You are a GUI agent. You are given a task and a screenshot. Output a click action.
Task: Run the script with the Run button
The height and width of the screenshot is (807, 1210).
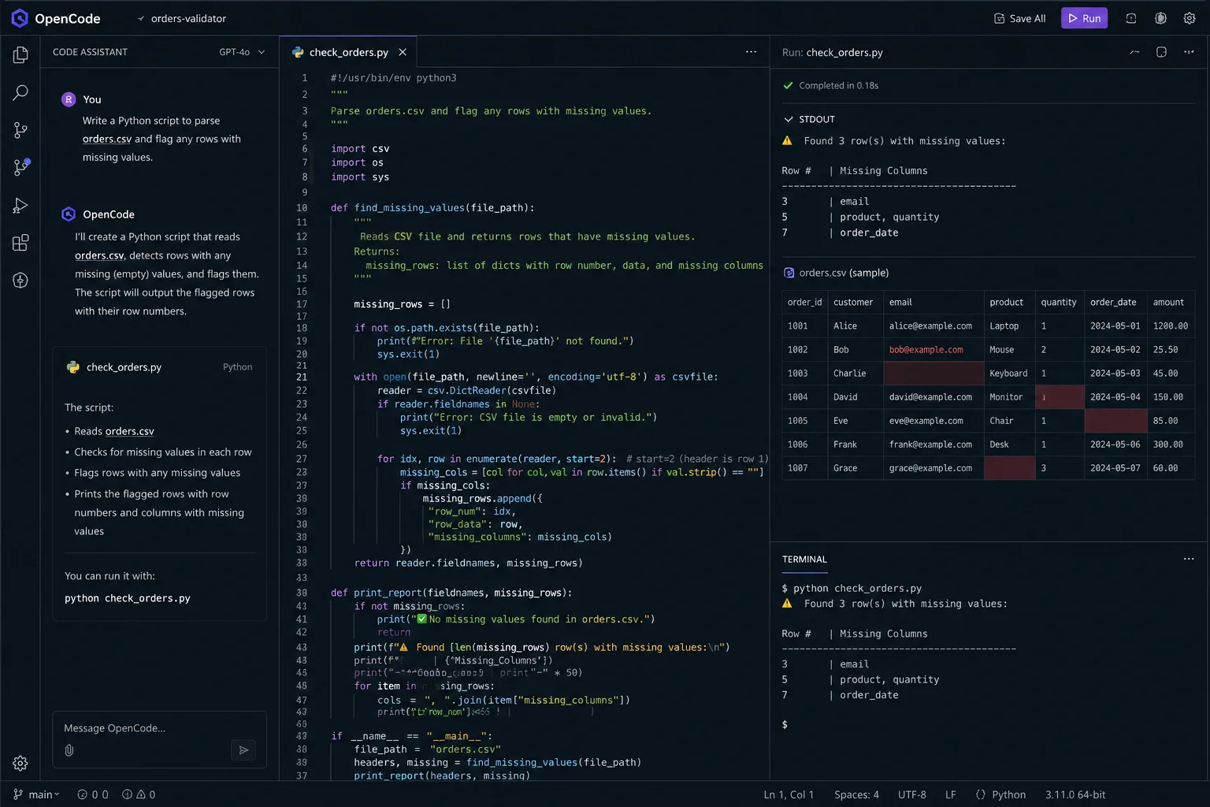[1084, 18]
